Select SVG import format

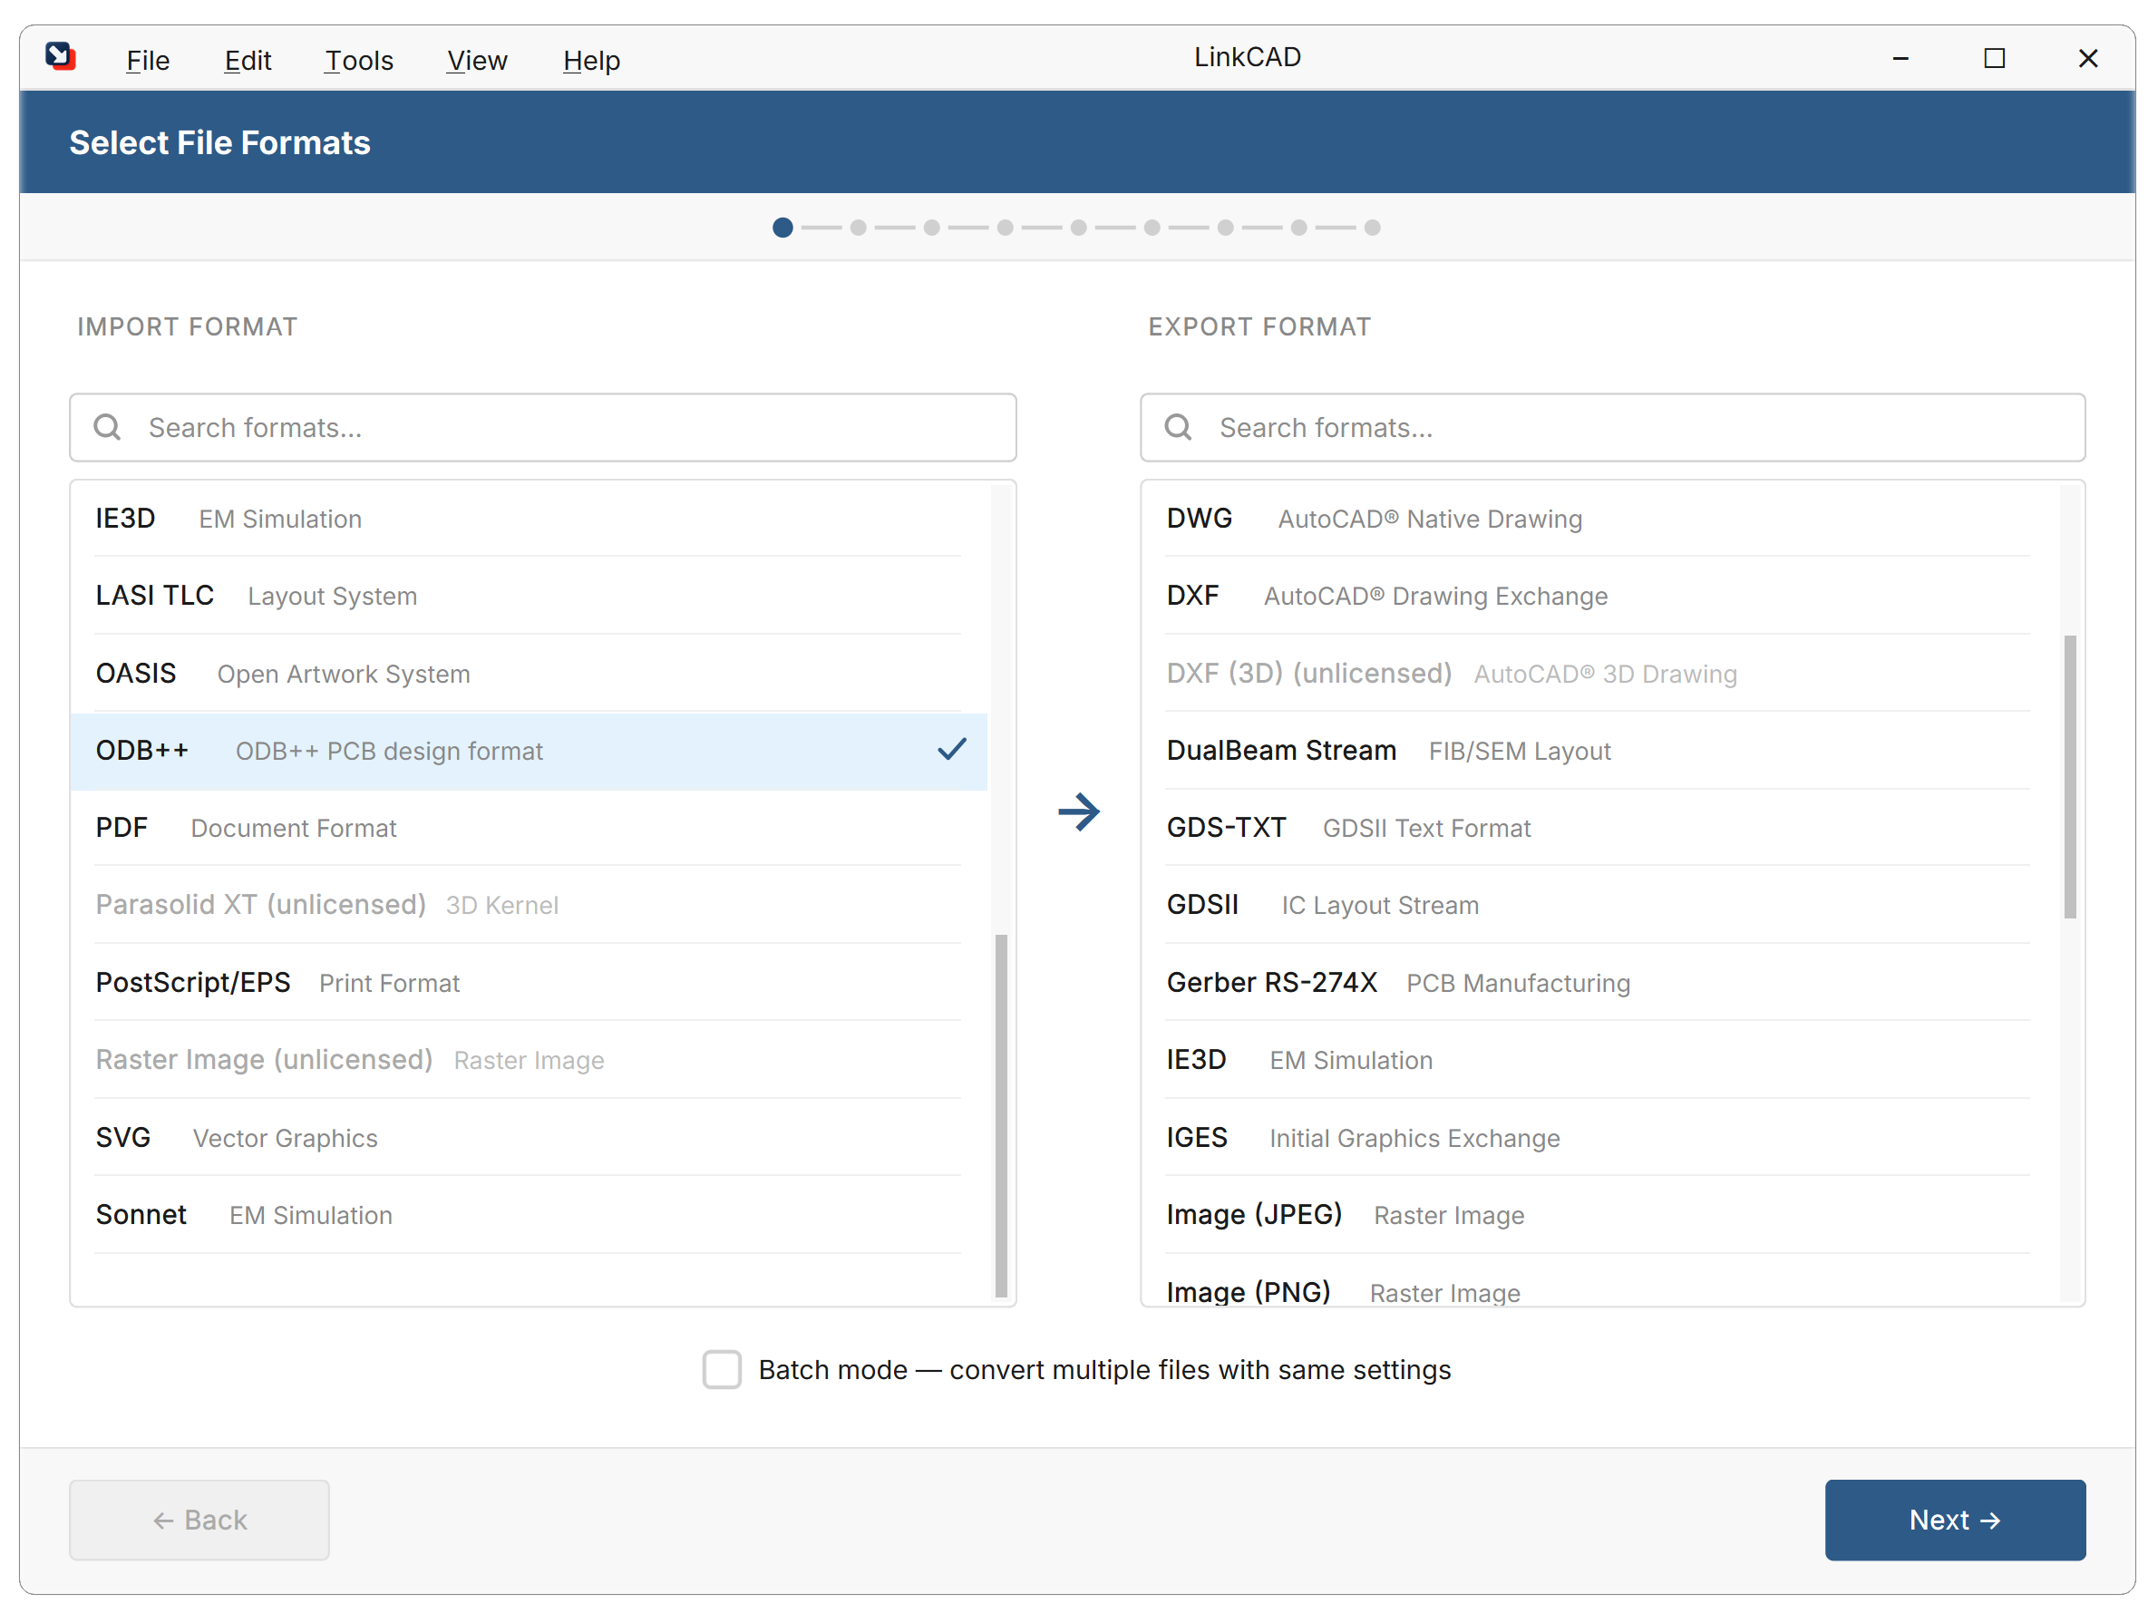[530, 1137]
